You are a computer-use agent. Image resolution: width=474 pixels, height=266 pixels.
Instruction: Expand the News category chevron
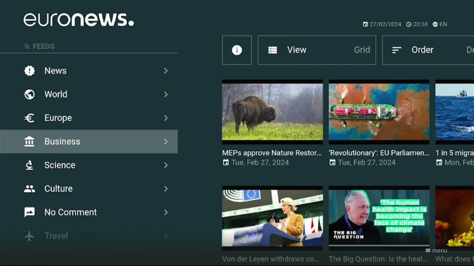tap(166, 71)
